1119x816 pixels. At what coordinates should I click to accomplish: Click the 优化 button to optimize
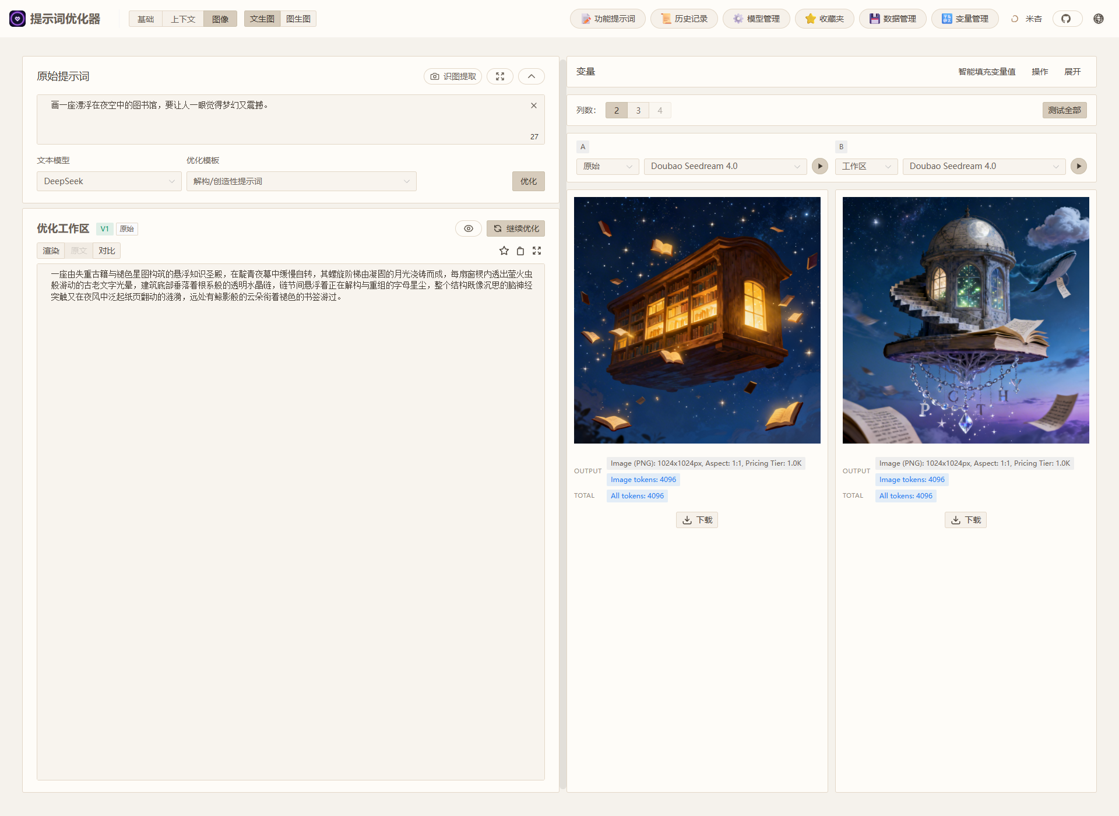pyautogui.click(x=528, y=181)
